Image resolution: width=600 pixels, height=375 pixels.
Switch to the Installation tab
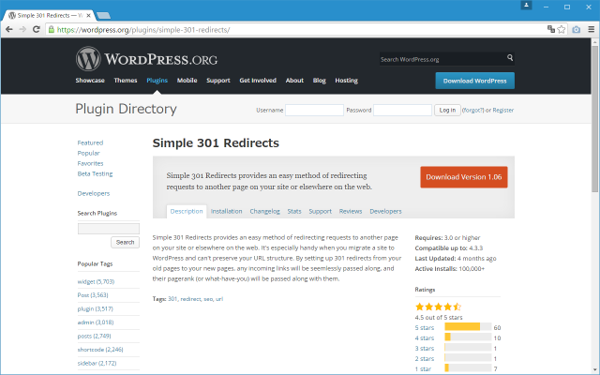coord(226,211)
